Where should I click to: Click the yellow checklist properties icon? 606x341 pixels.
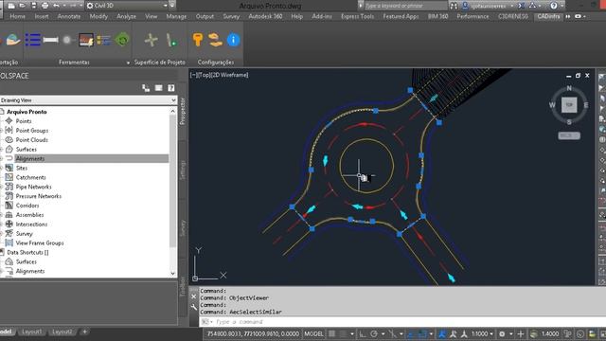[103, 40]
